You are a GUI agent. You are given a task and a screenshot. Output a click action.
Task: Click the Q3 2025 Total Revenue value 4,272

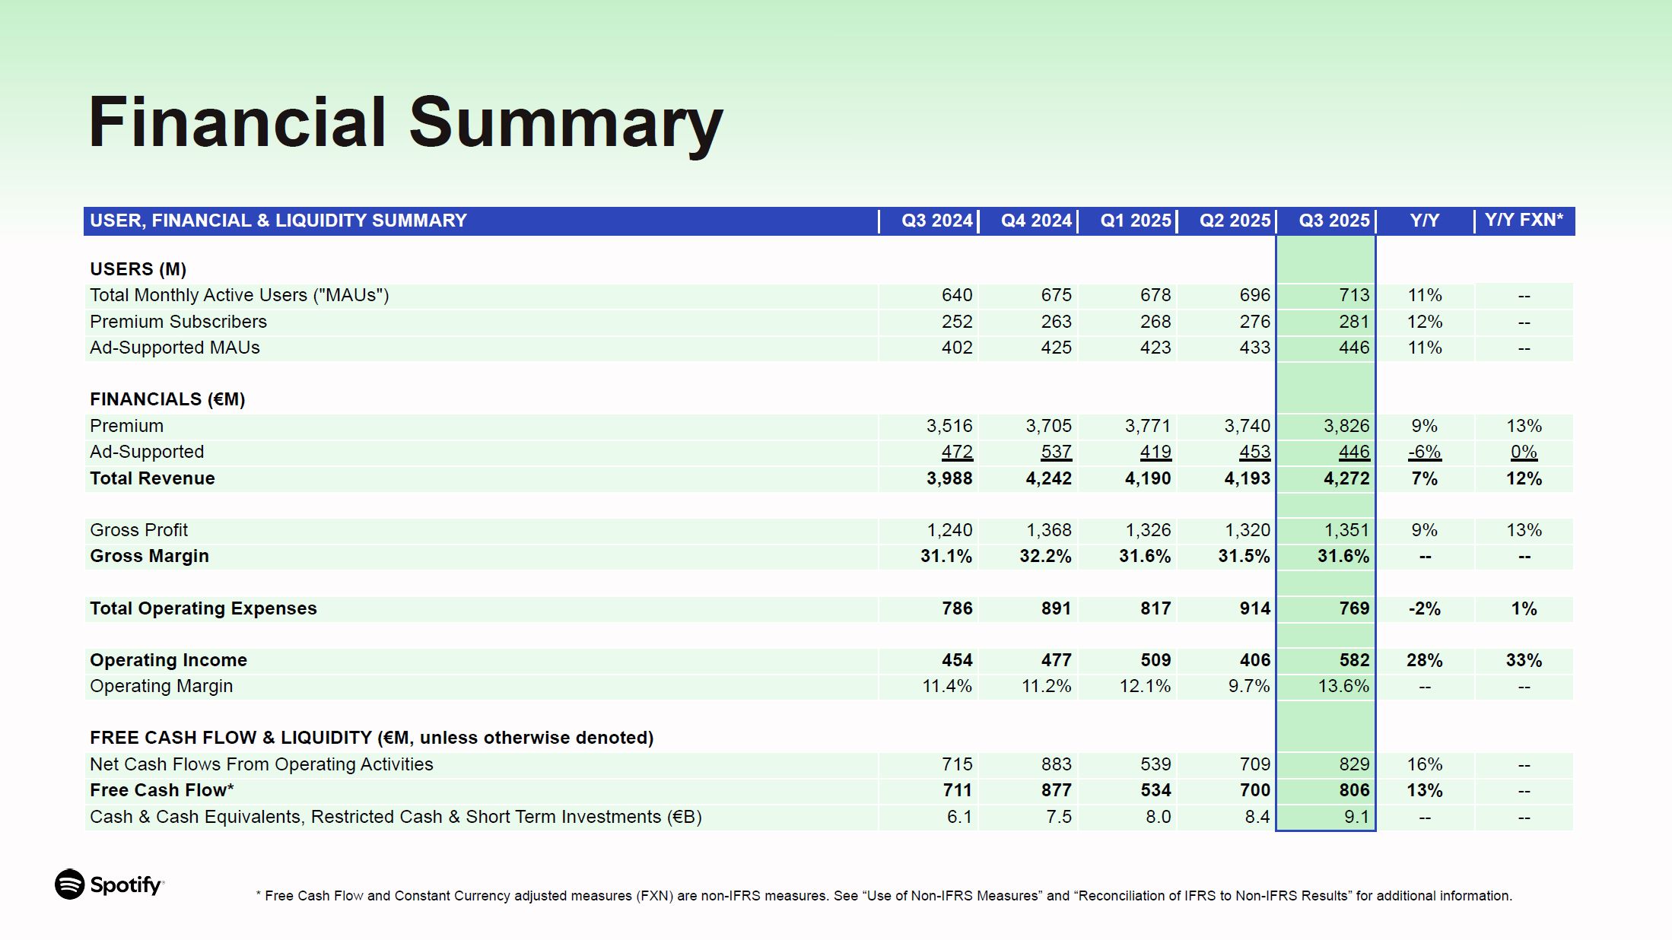pyautogui.click(x=1346, y=478)
